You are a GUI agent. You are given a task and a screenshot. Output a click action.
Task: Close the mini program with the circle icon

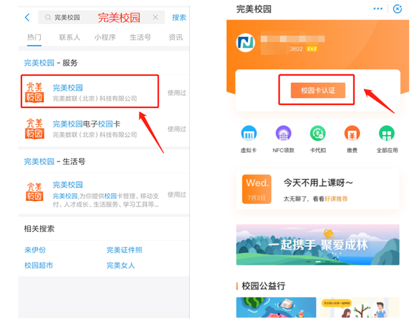click(398, 9)
